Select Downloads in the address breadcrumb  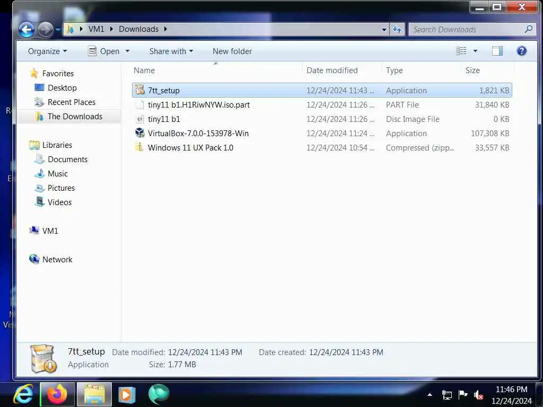[138, 29]
